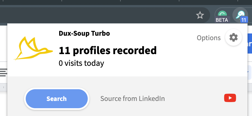Click the yellow Dux-Soup duck logo

(34, 48)
